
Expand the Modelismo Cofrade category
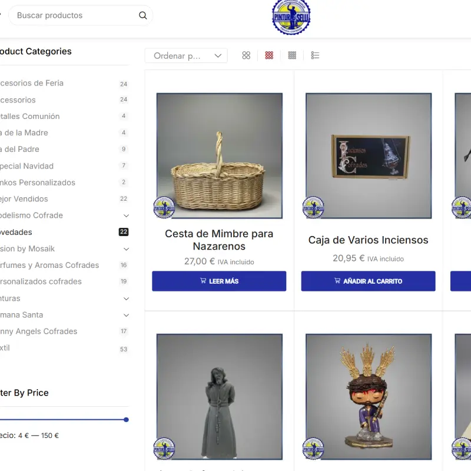(x=126, y=215)
